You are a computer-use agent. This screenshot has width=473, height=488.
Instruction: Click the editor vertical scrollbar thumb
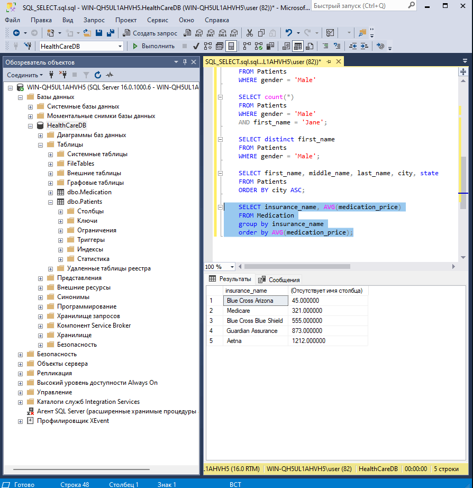463,183
